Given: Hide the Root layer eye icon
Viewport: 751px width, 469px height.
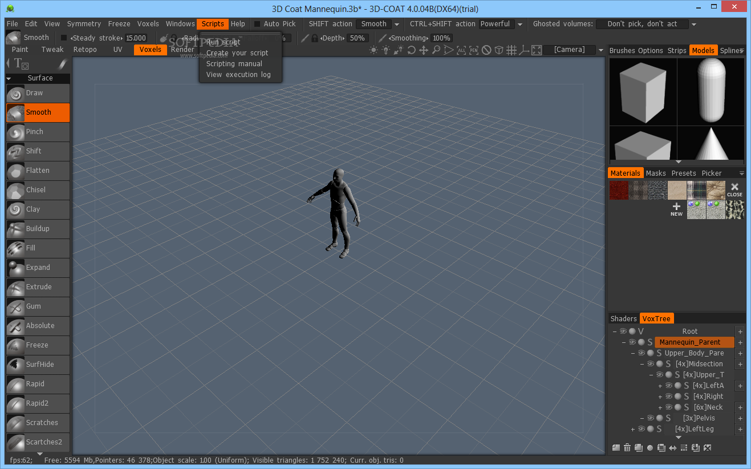Looking at the screenshot, I should click(623, 331).
